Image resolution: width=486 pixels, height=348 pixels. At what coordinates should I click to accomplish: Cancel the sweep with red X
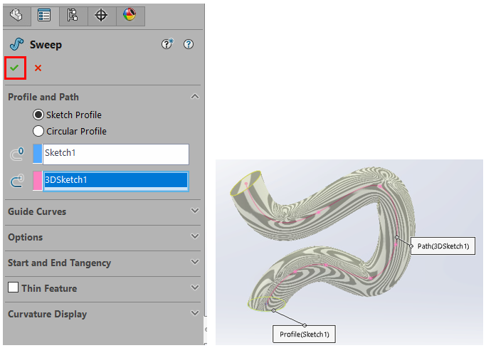pos(38,68)
